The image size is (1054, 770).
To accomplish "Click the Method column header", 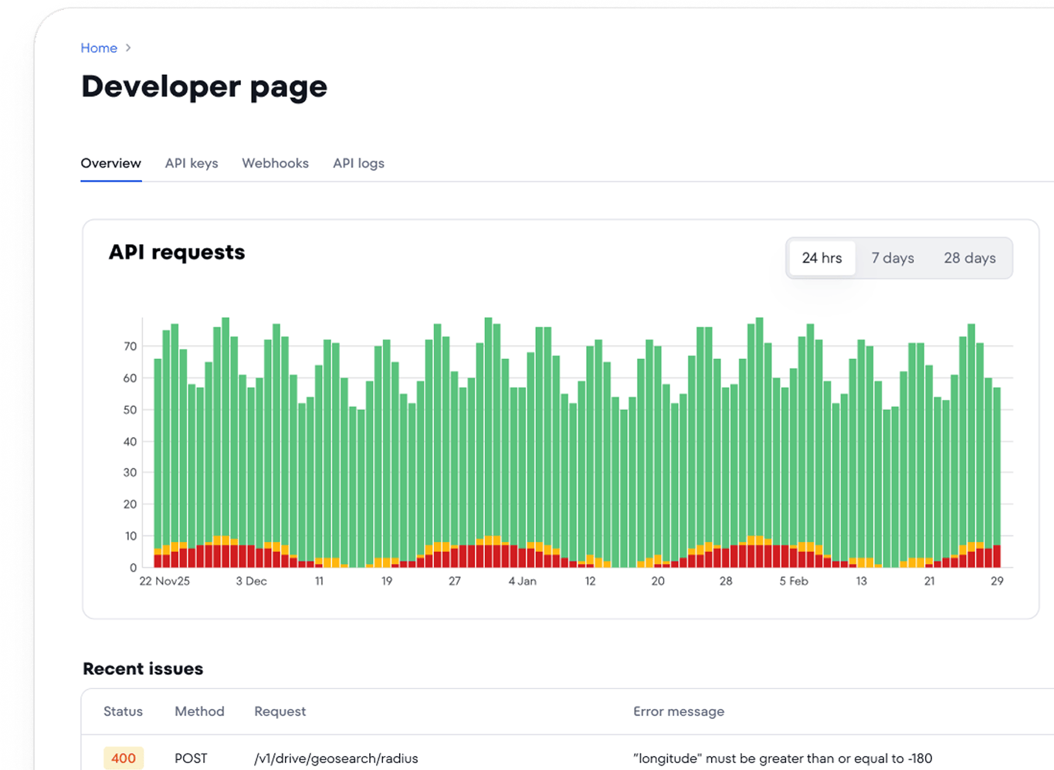I will click(x=199, y=711).
